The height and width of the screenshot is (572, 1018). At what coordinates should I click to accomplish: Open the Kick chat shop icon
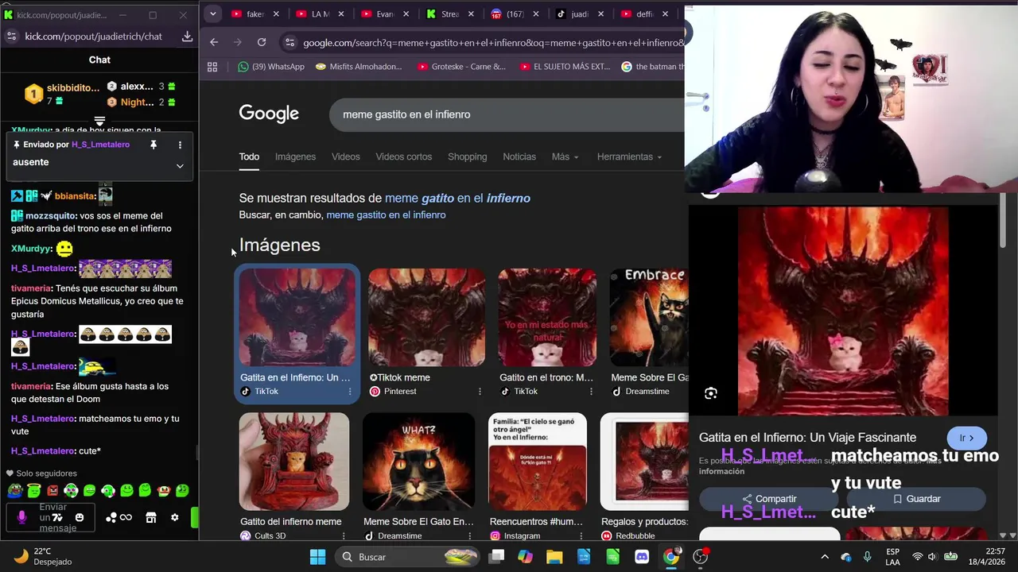(151, 518)
